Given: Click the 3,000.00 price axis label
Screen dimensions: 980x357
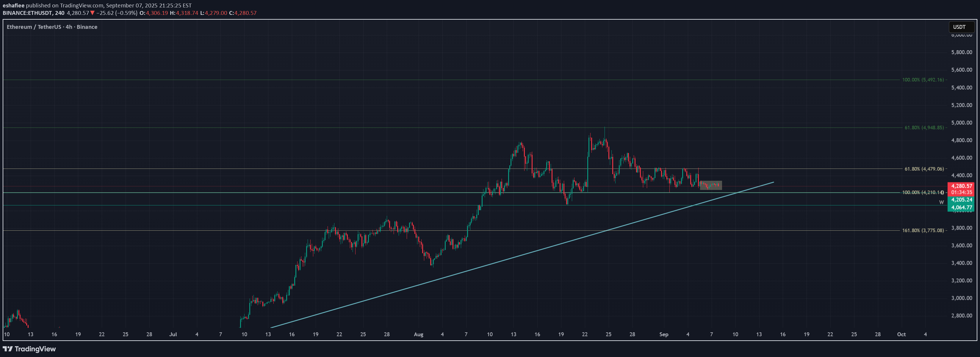Looking at the screenshot, I should point(962,298).
